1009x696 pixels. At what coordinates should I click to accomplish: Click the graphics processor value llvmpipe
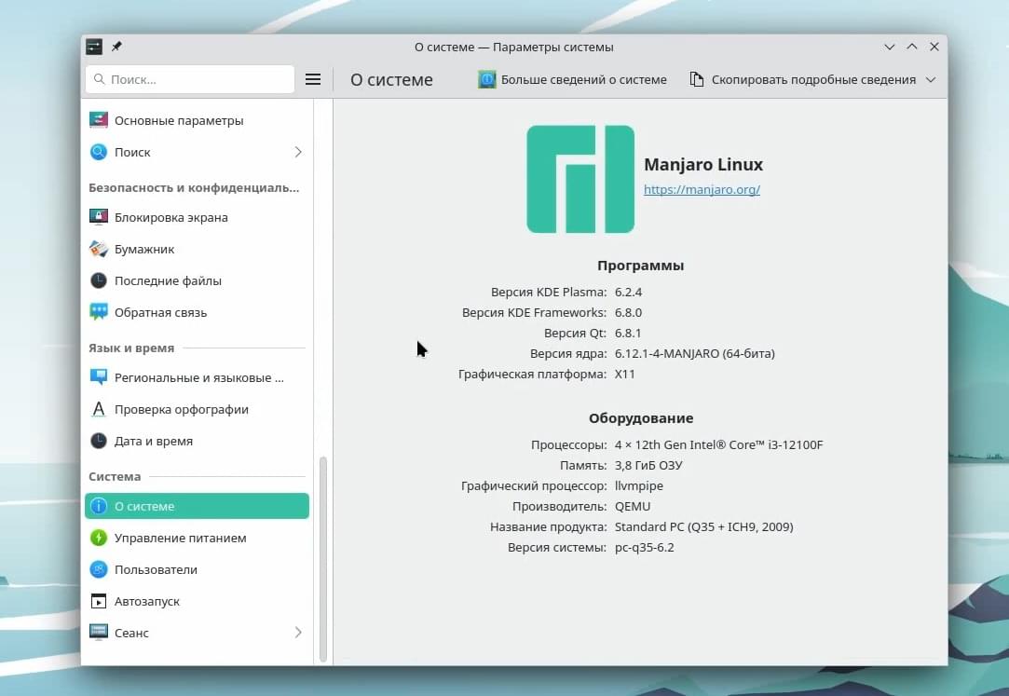tap(639, 485)
